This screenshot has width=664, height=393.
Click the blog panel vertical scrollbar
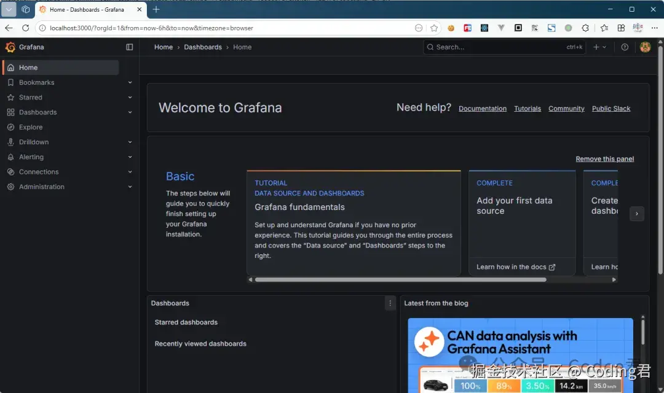point(642,332)
